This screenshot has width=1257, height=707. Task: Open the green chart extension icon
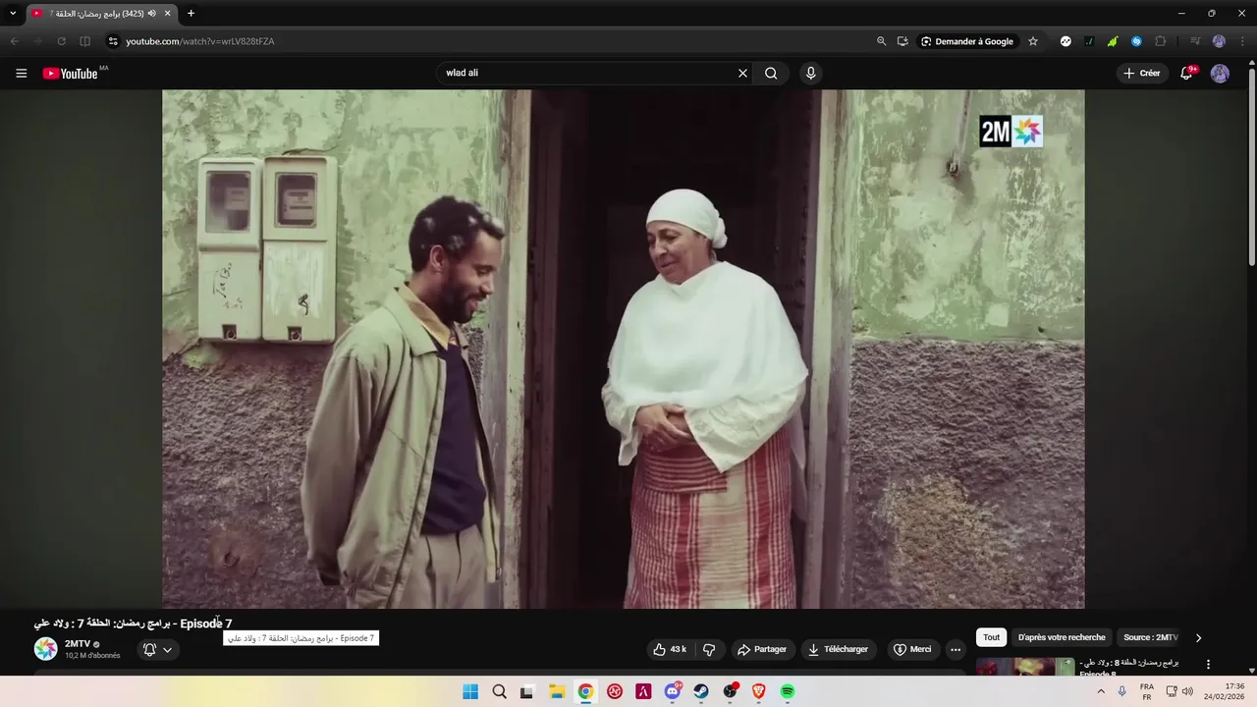[x=1113, y=41]
